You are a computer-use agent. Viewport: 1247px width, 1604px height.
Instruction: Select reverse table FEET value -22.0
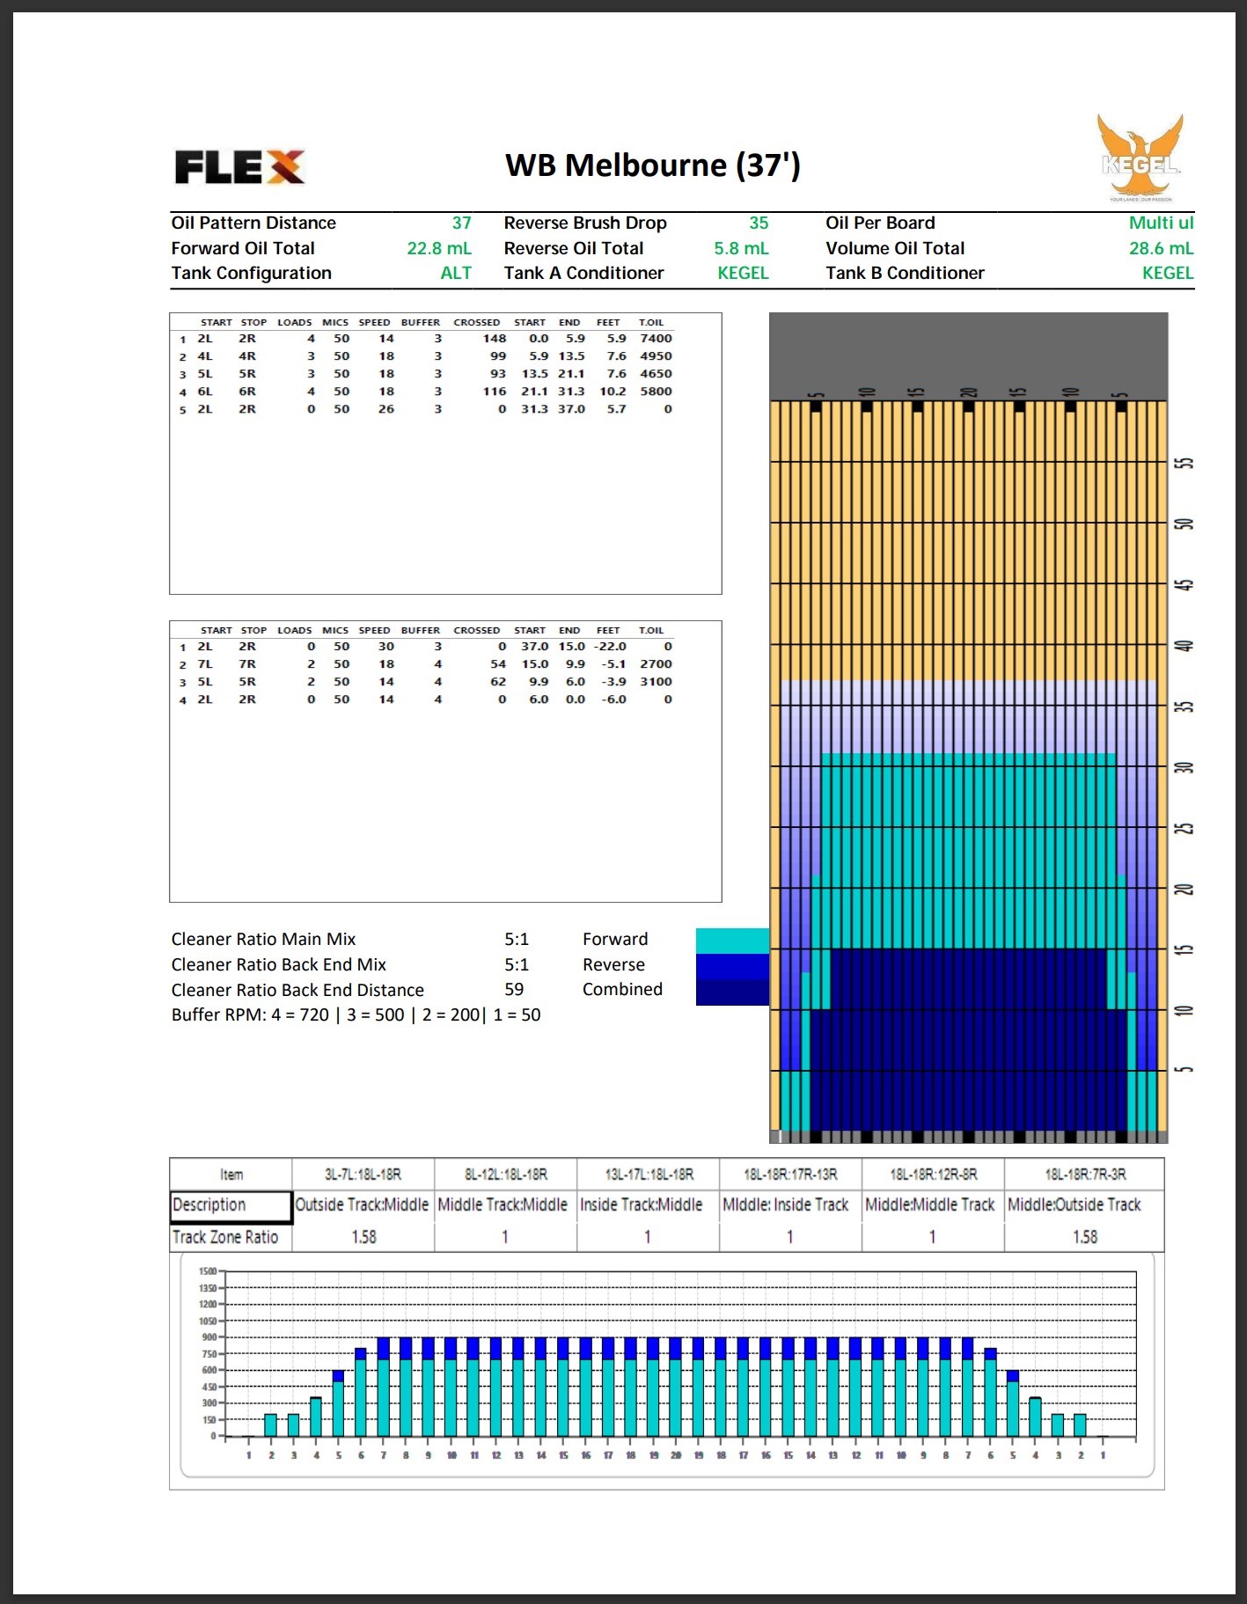[x=611, y=647]
